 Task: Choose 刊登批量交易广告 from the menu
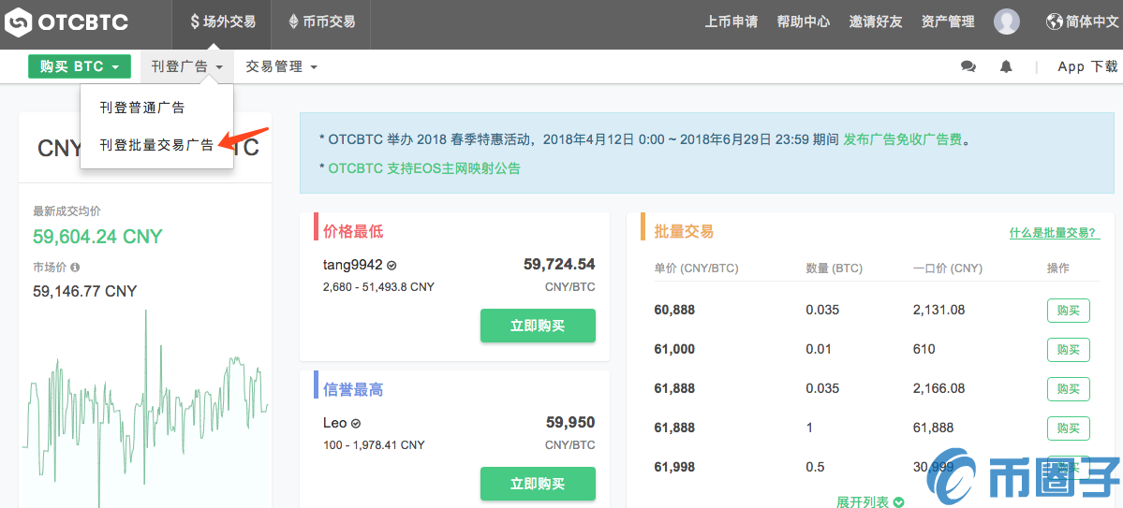click(x=156, y=145)
